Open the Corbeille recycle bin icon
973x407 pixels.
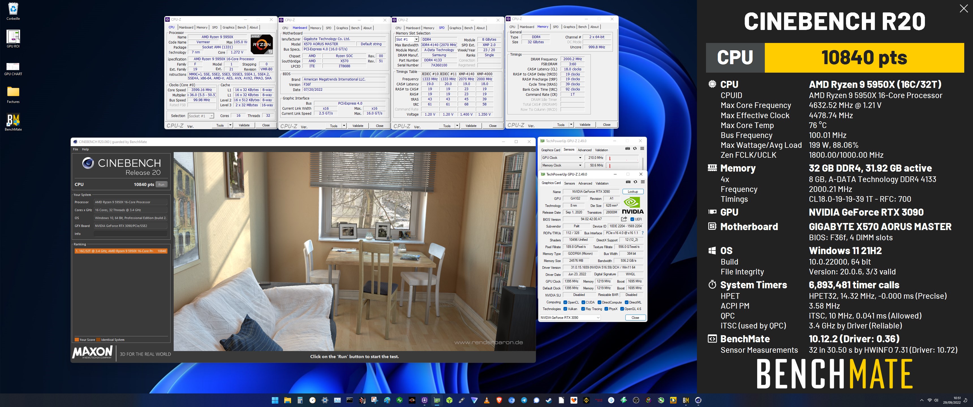13,11
